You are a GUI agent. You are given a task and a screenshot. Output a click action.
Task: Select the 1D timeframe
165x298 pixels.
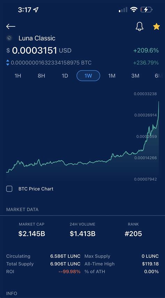(65, 76)
